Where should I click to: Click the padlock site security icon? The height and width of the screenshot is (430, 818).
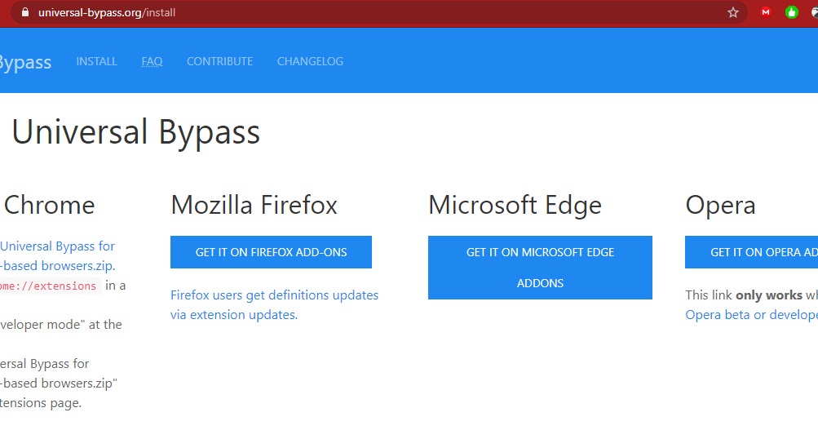[x=25, y=12]
